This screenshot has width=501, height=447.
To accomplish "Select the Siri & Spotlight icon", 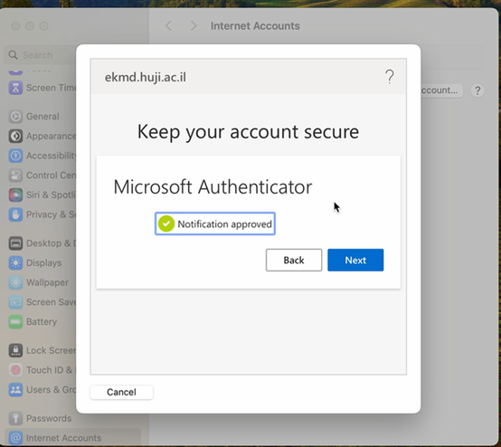I will coord(15,195).
